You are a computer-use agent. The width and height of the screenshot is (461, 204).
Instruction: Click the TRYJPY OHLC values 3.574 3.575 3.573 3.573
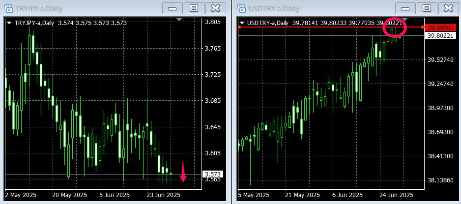[x=92, y=23]
